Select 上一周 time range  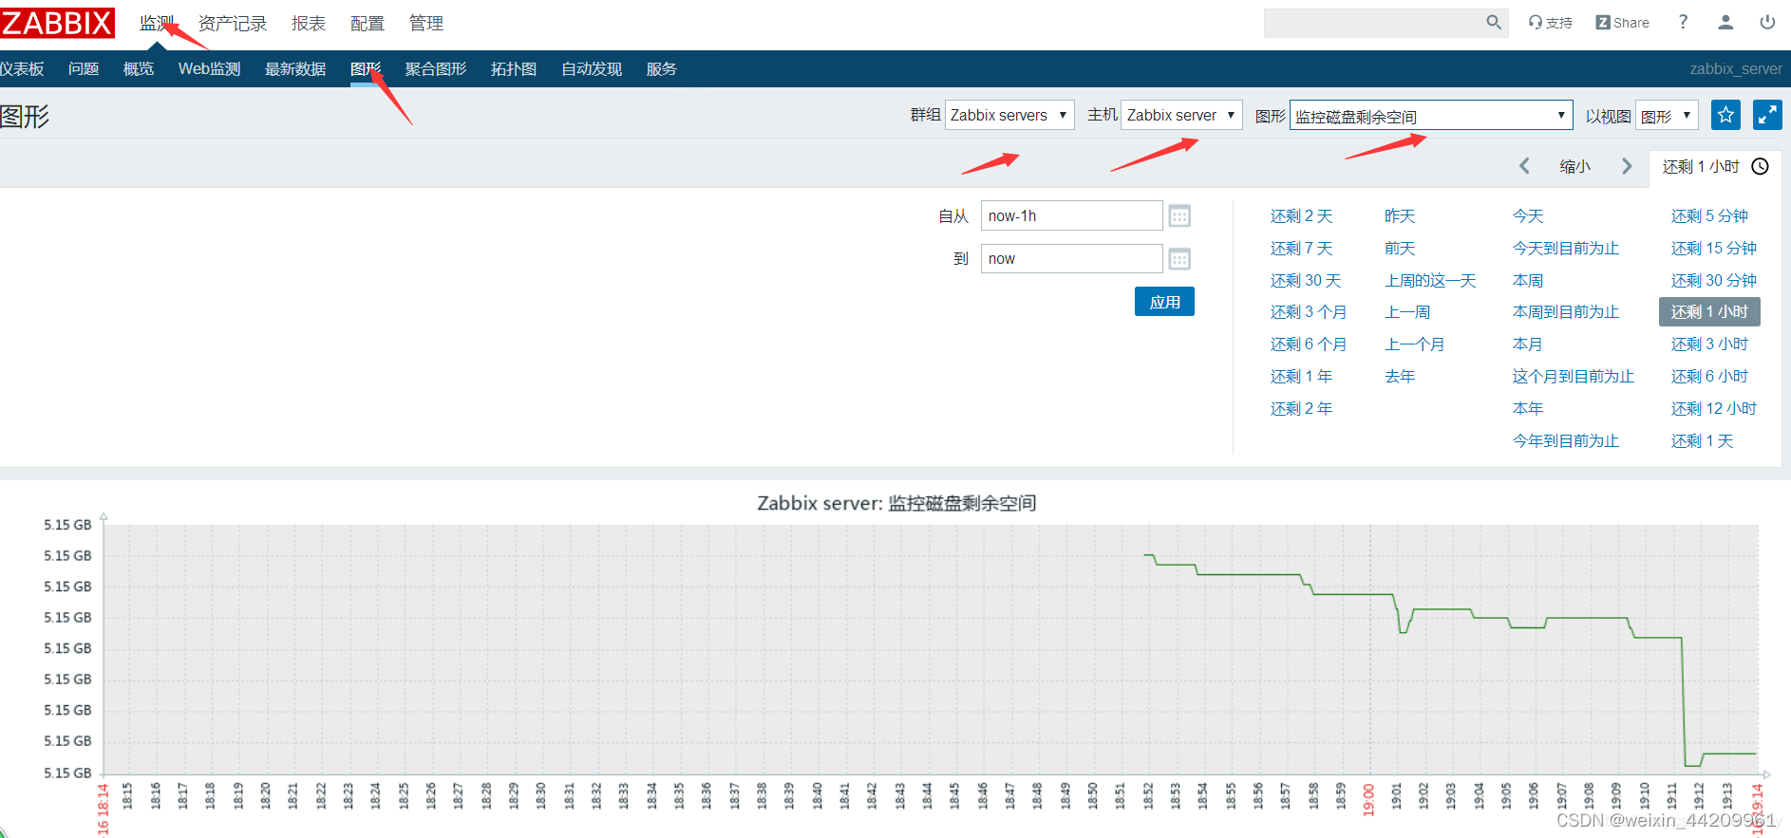[1407, 312]
